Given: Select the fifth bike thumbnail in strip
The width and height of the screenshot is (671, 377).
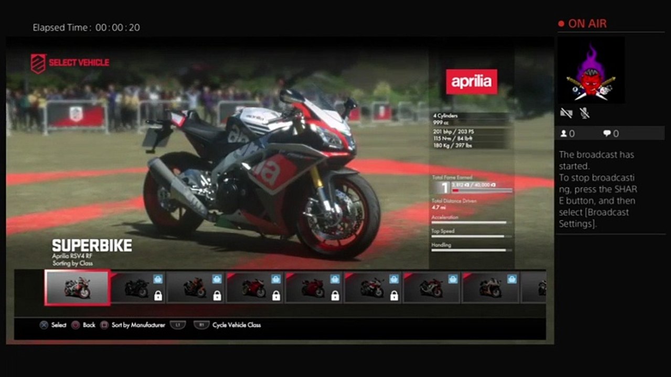Looking at the screenshot, I should pyautogui.click(x=314, y=287).
